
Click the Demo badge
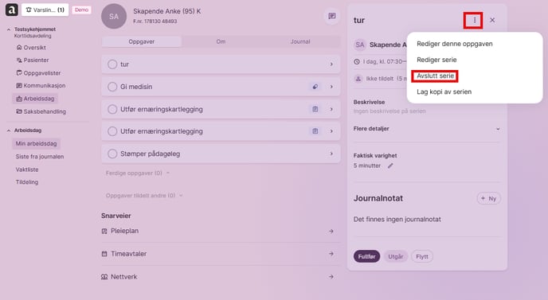[81, 10]
